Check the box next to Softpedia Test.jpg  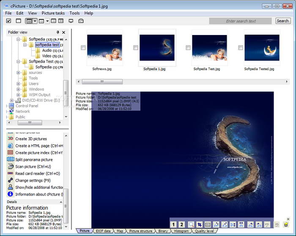click(188, 48)
